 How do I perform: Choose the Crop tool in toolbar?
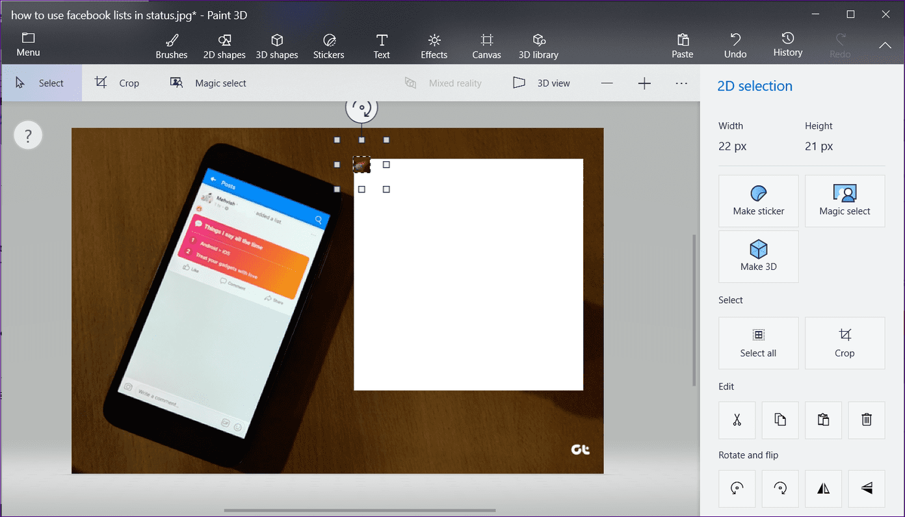click(x=118, y=83)
